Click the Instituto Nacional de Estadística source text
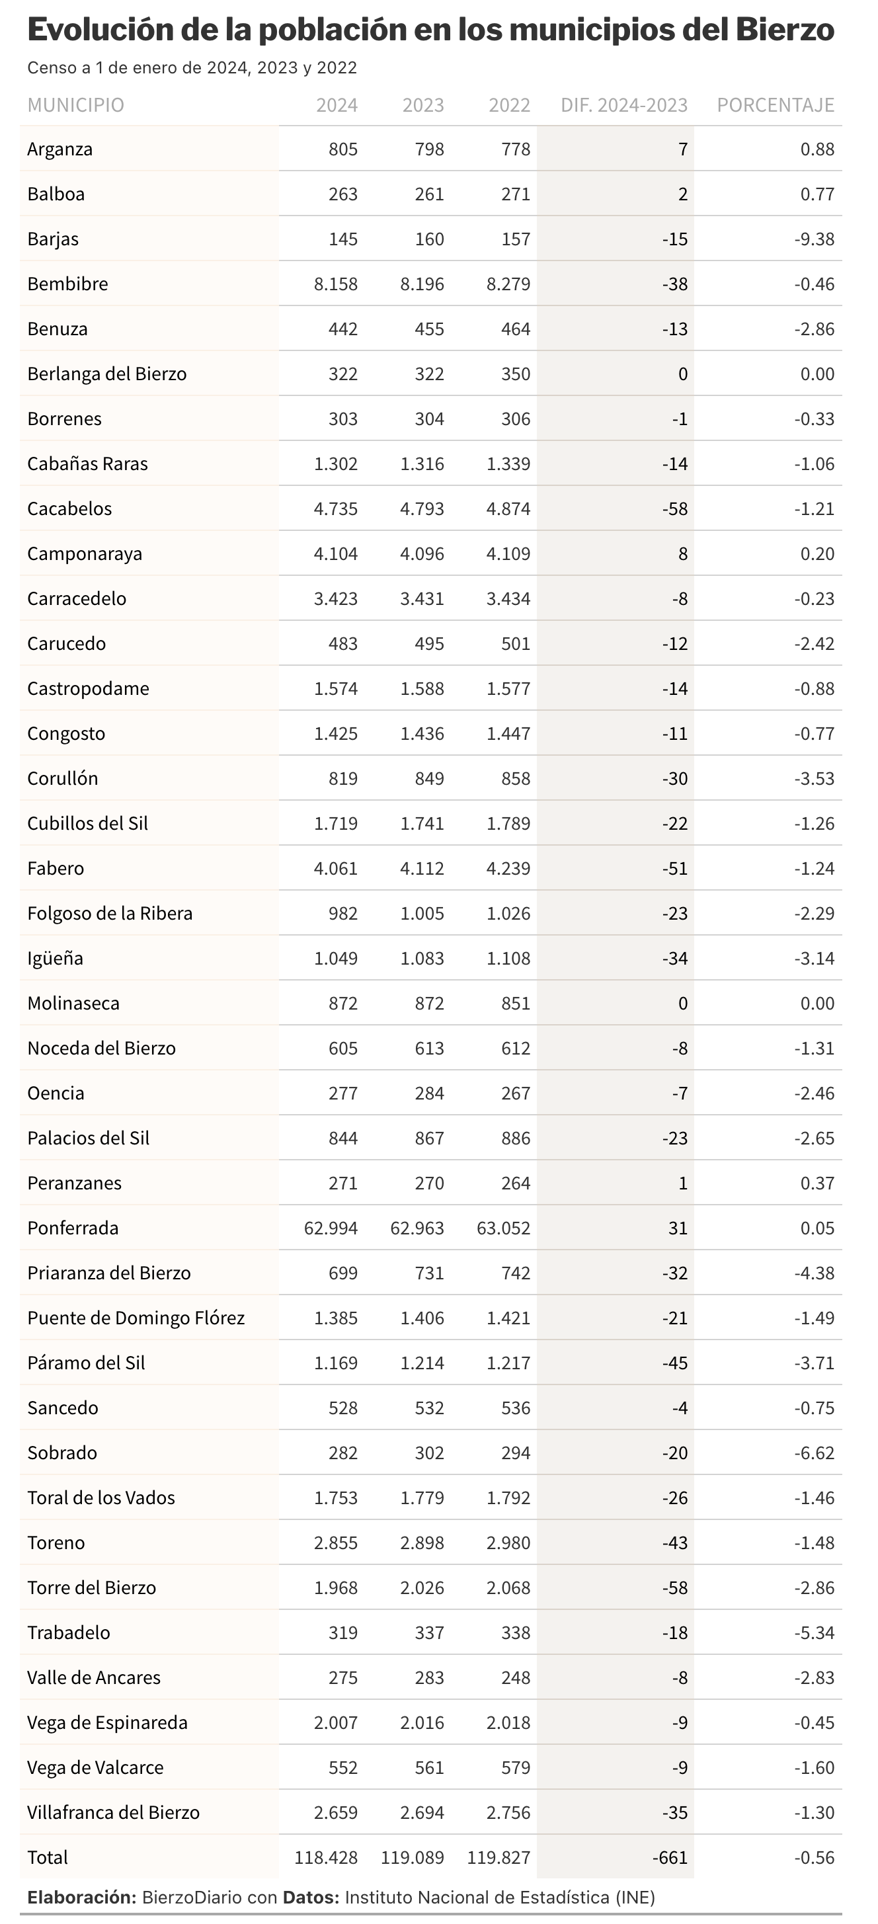This screenshot has width=878, height=1924. [x=500, y=1897]
